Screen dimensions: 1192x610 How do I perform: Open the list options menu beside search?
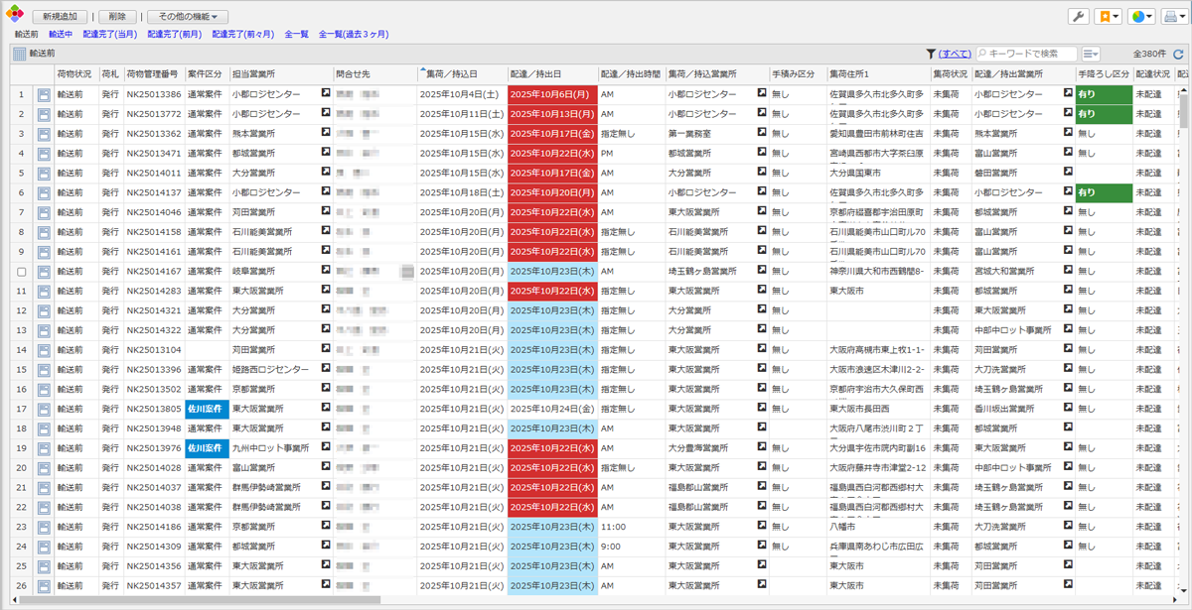click(1091, 54)
